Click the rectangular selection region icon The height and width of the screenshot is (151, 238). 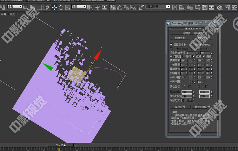point(39,7)
